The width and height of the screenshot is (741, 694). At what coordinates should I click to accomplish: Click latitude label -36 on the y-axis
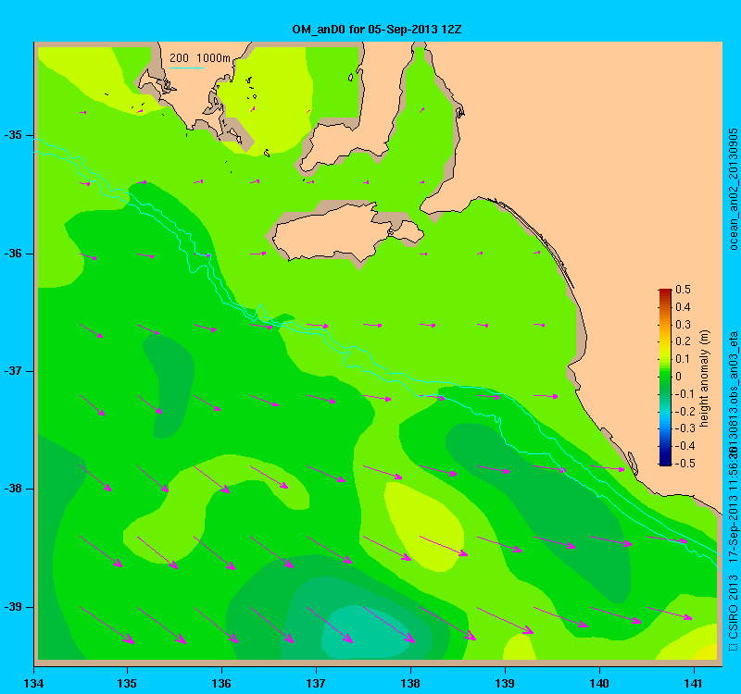point(13,254)
